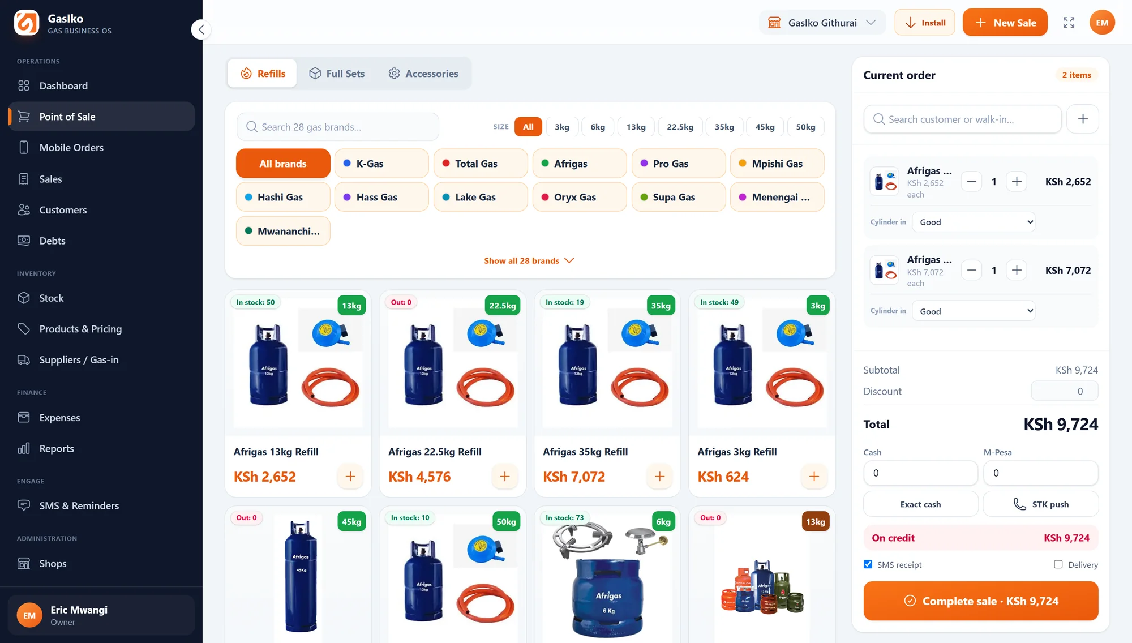Open Eric Mwangi owner profile

[101, 615]
